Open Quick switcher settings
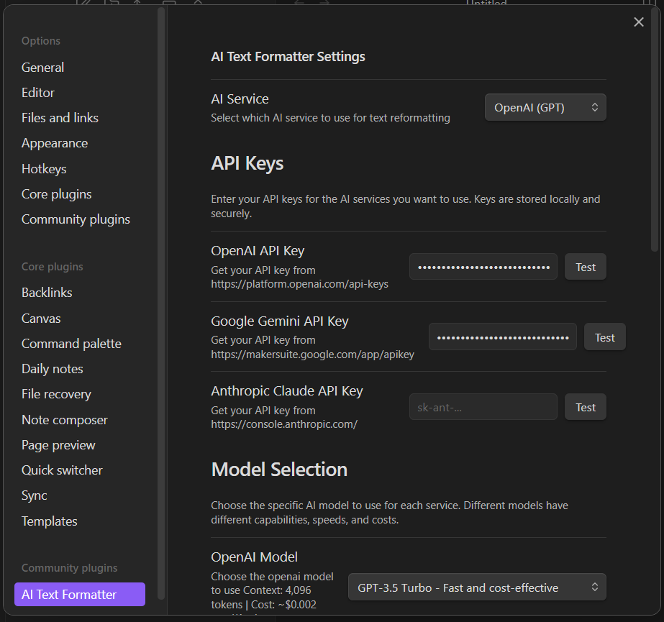The height and width of the screenshot is (622, 664). (62, 470)
